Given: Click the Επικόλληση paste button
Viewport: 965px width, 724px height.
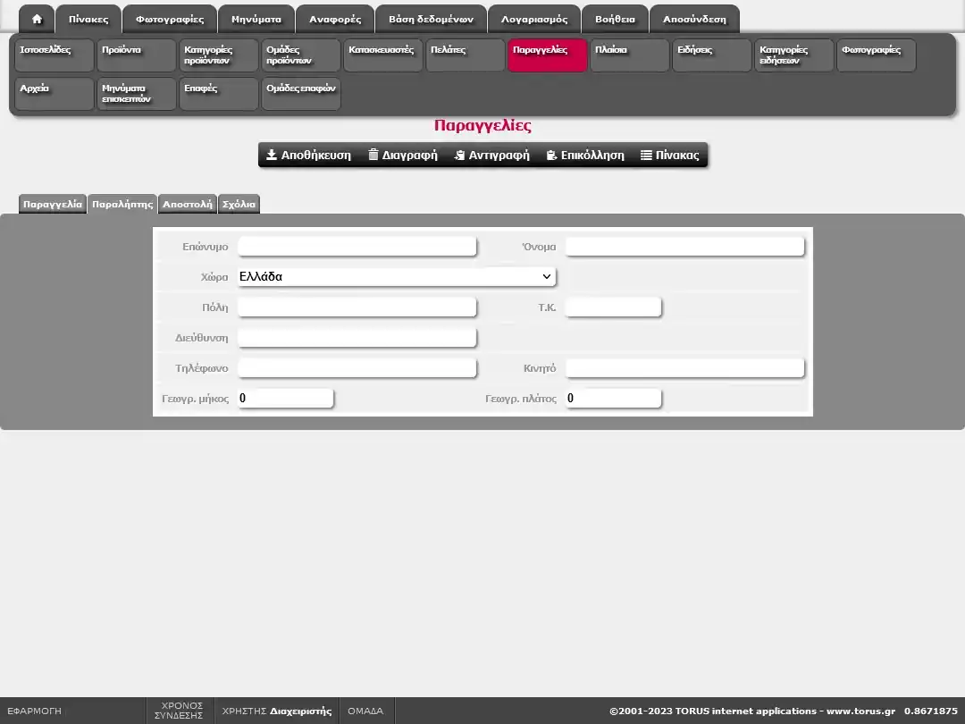Looking at the screenshot, I should (585, 155).
